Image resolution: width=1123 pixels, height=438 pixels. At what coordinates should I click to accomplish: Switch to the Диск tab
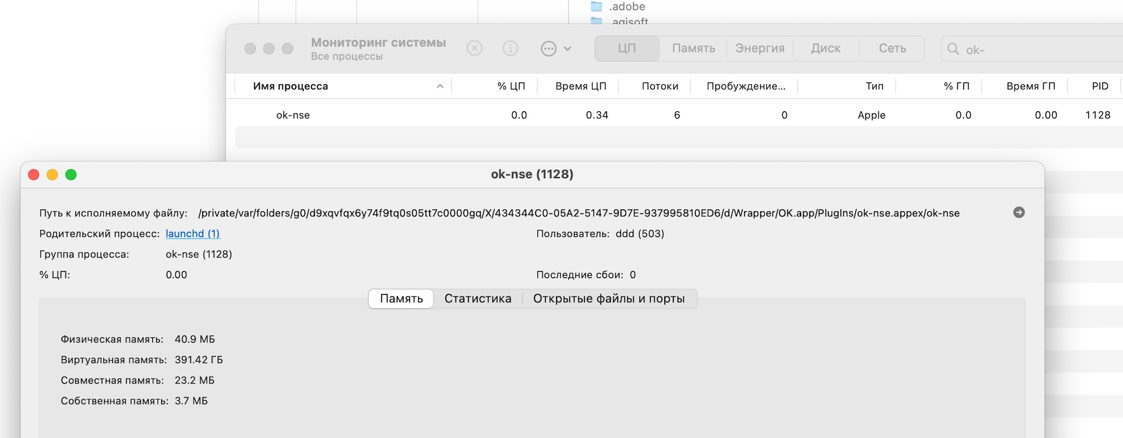(825, 48)
